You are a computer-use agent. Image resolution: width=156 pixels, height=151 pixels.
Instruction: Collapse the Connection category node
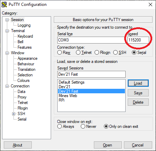7,86
